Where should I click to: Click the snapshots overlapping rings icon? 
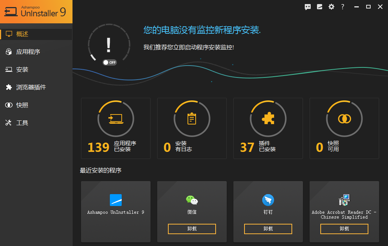[344, 119]
